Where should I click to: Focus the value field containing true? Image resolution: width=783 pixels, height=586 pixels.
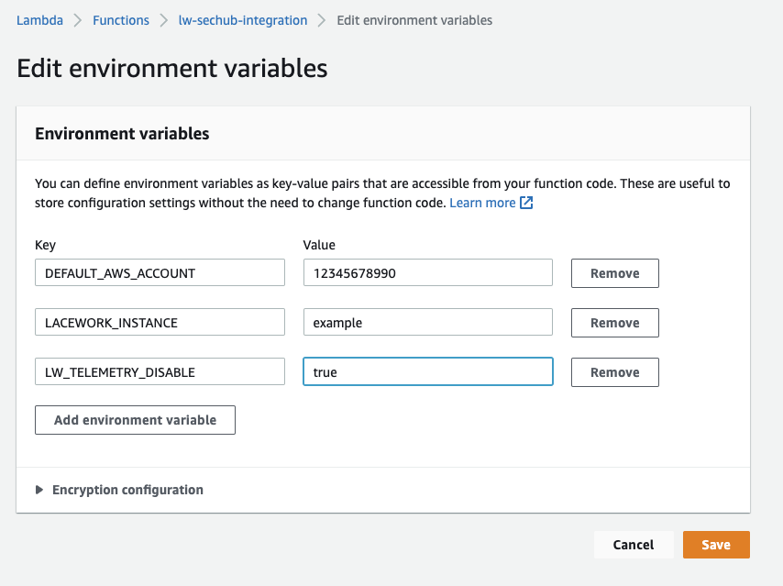click(427, 370)
